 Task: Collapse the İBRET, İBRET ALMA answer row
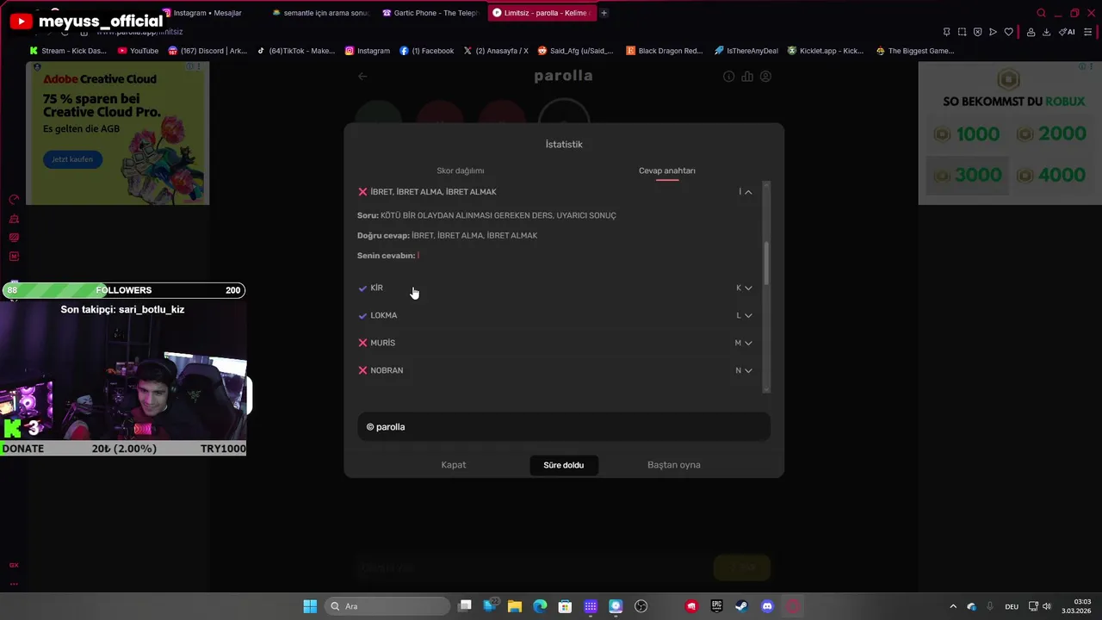point(748,192)
